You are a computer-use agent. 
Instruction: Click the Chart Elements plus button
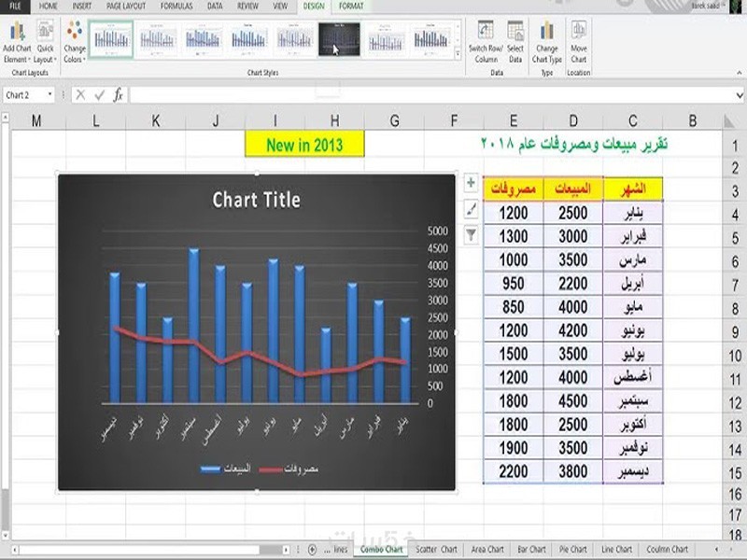tap(471, 183)
